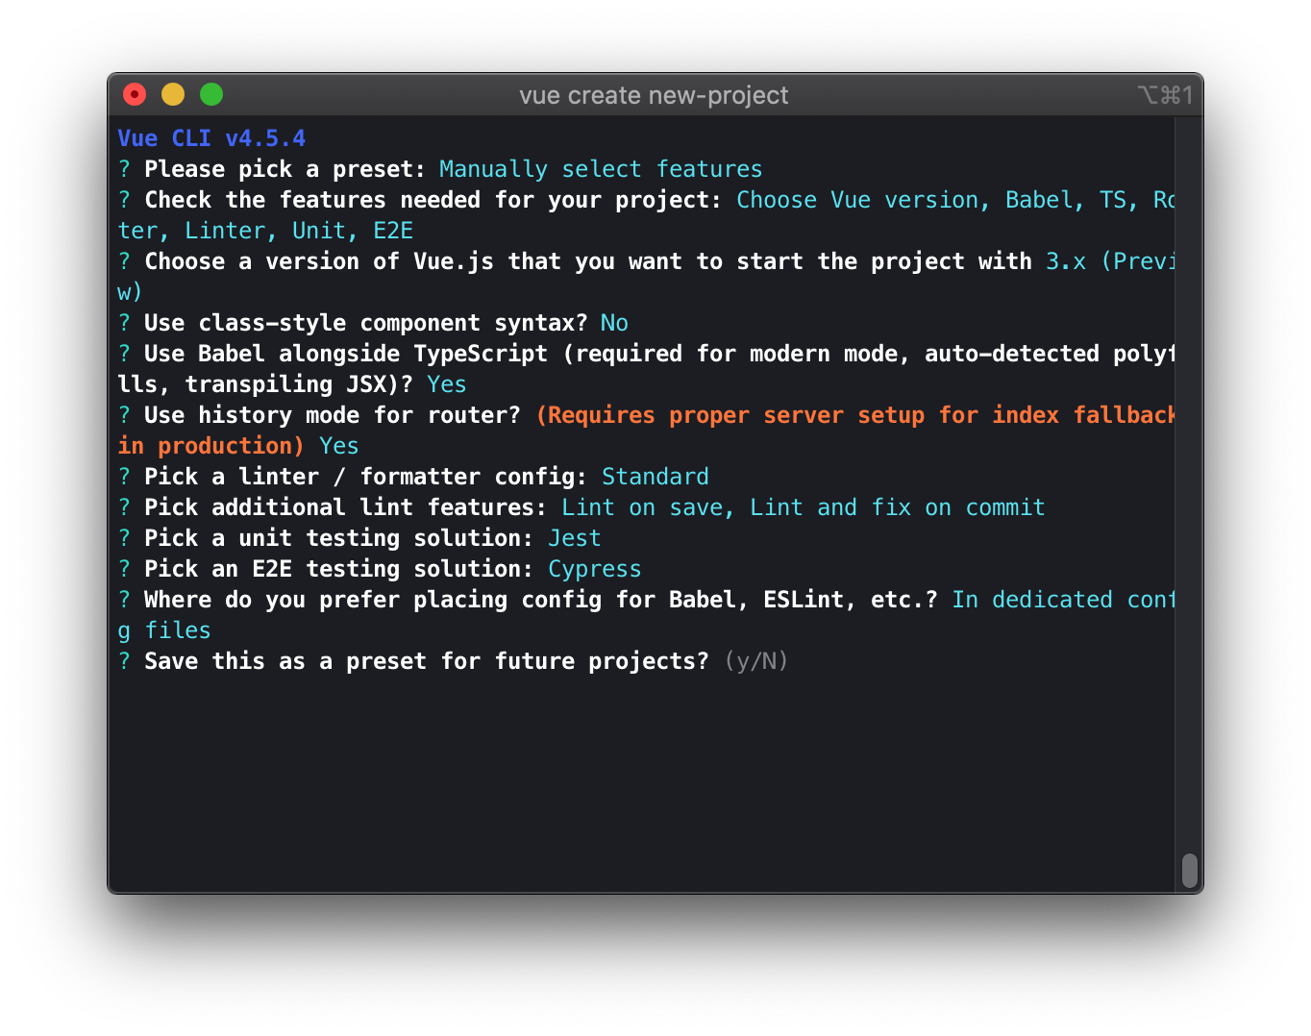Click the "Vue CLI v4.5.4" header text
Screen dimensions: 1311x1036
coord(211,138)
